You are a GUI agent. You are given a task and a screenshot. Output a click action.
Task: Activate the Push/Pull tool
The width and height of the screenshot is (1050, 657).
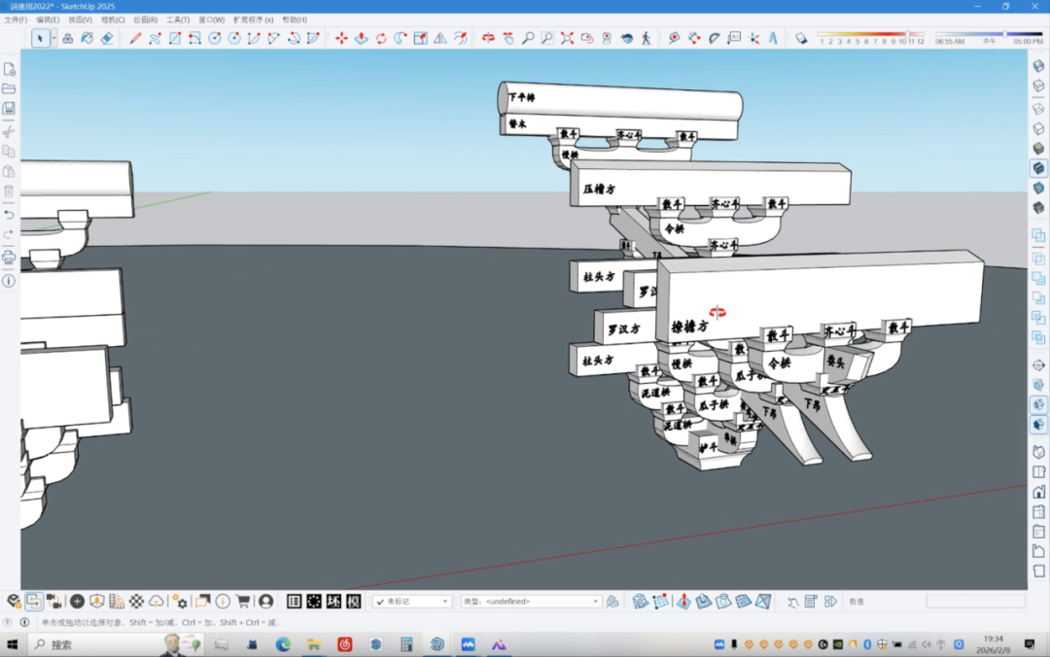tap(362, 38)
